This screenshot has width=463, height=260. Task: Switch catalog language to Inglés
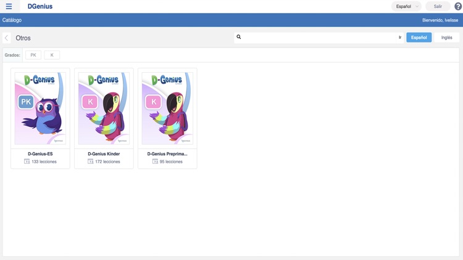[x=446, y=38]
